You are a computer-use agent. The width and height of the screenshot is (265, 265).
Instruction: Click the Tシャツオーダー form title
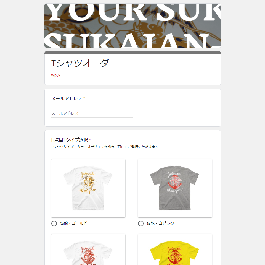click(84, 63)
